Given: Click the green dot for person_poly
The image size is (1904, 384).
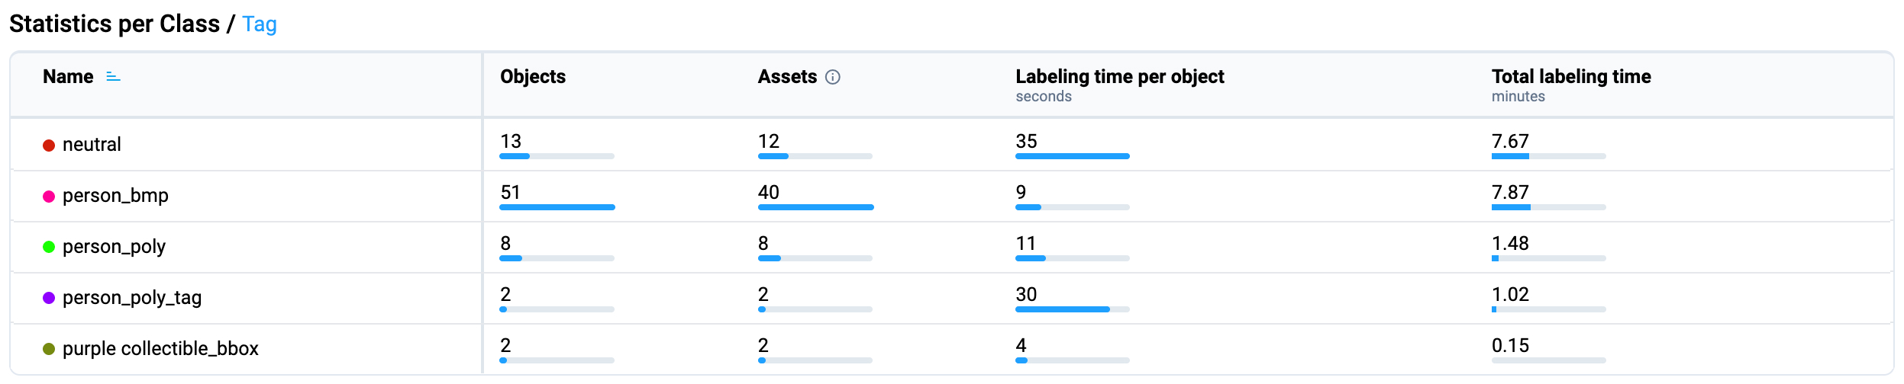Looking at the screenshot, I should (x=49, y=247).
